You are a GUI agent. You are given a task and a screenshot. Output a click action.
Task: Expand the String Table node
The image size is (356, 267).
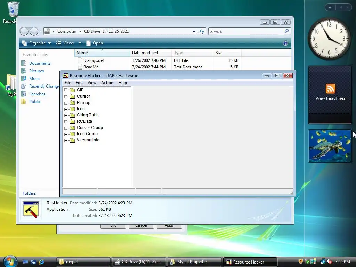[66, 115]
